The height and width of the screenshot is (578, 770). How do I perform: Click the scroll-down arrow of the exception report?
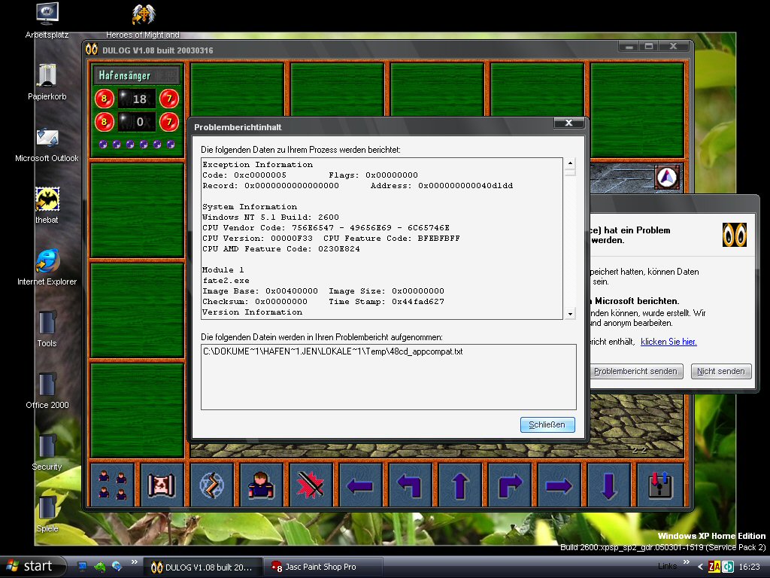570,314
